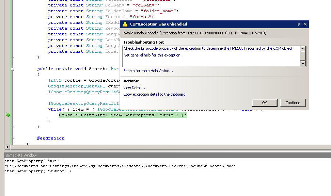
Task: Open the 'Check the ErrorCode property' tip
Action: (208, 48)
